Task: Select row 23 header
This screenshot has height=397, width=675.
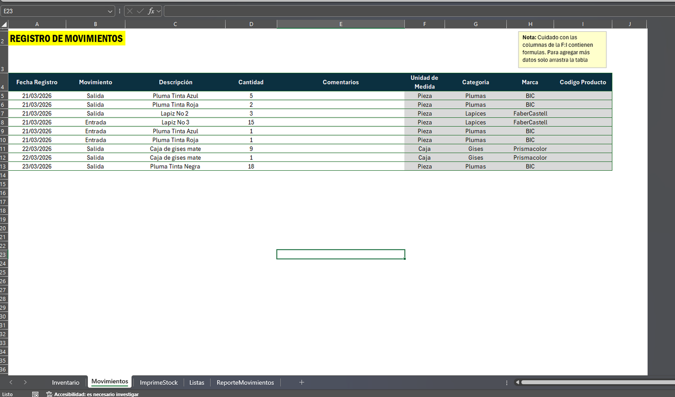Action: coord(4,255)
